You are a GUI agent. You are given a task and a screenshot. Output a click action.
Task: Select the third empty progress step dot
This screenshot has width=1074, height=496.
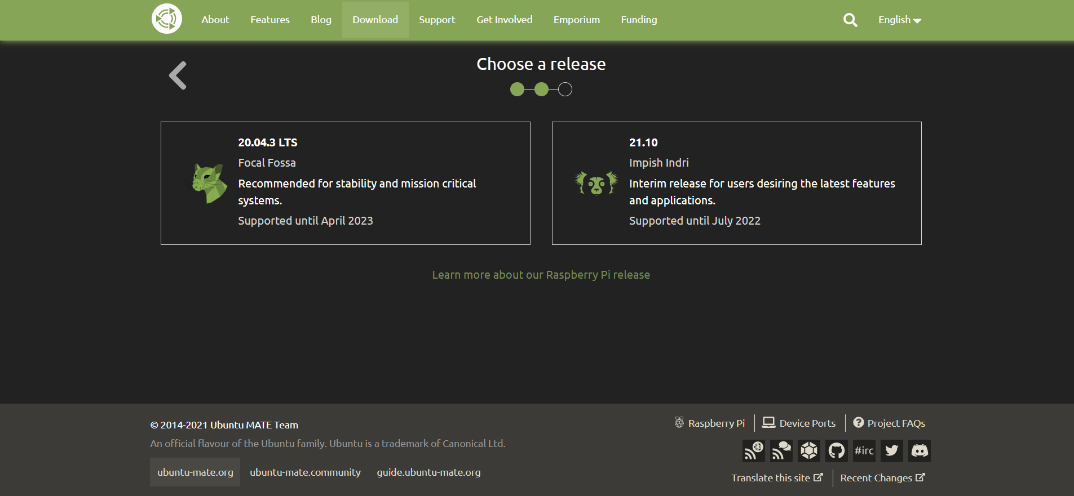[x=565, y=90]
